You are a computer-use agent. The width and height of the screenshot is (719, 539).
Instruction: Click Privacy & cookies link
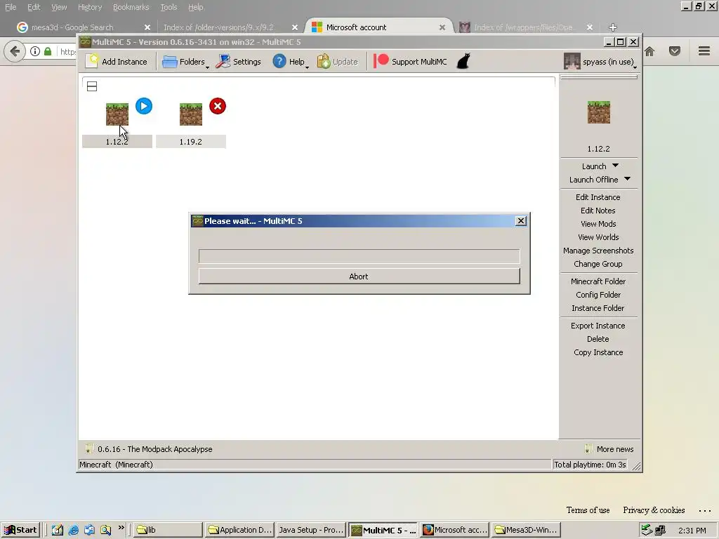pos(654,510)
